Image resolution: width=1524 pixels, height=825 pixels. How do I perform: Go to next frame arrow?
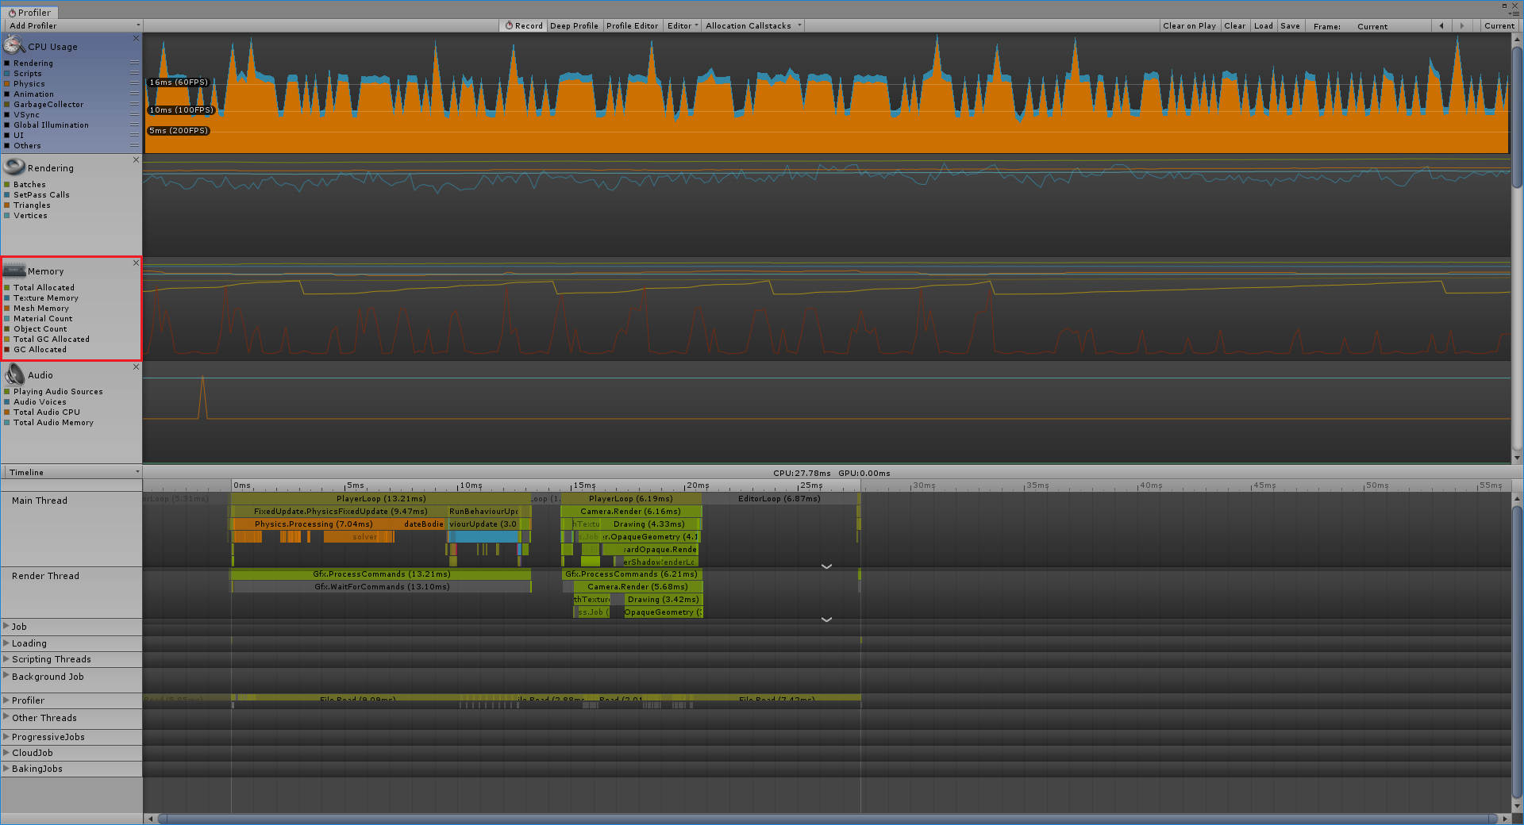pyautogui.click(x=1462, y=26)
